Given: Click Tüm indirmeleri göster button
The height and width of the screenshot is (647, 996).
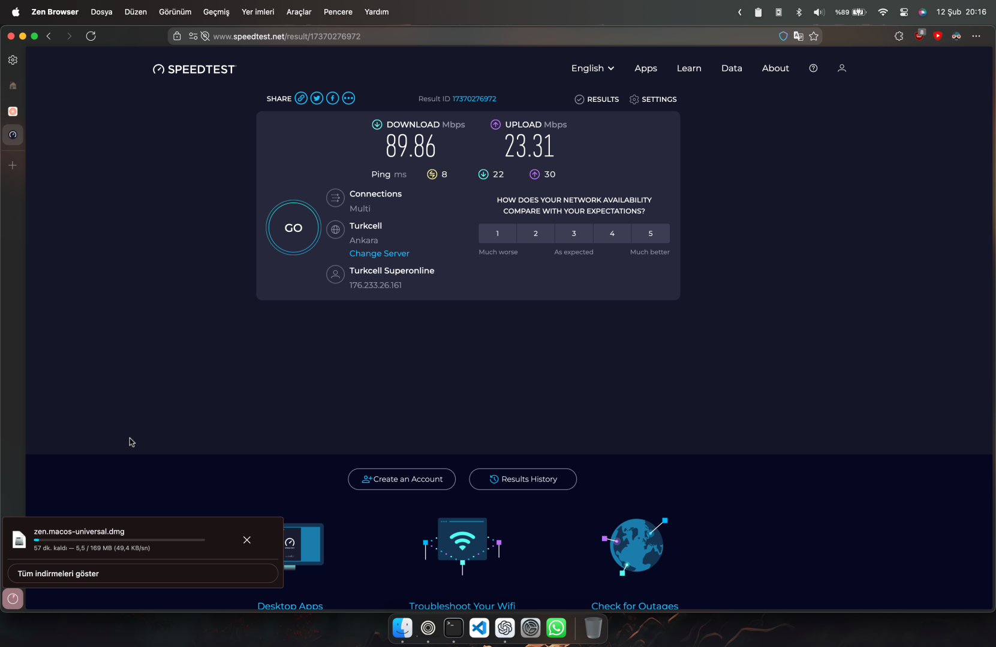Looking at the screenshot, I should (143, 573).
